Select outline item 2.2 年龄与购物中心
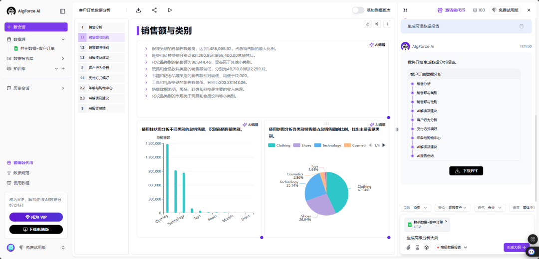This screenshot has height=259, width=539. (x=101, y=88)
